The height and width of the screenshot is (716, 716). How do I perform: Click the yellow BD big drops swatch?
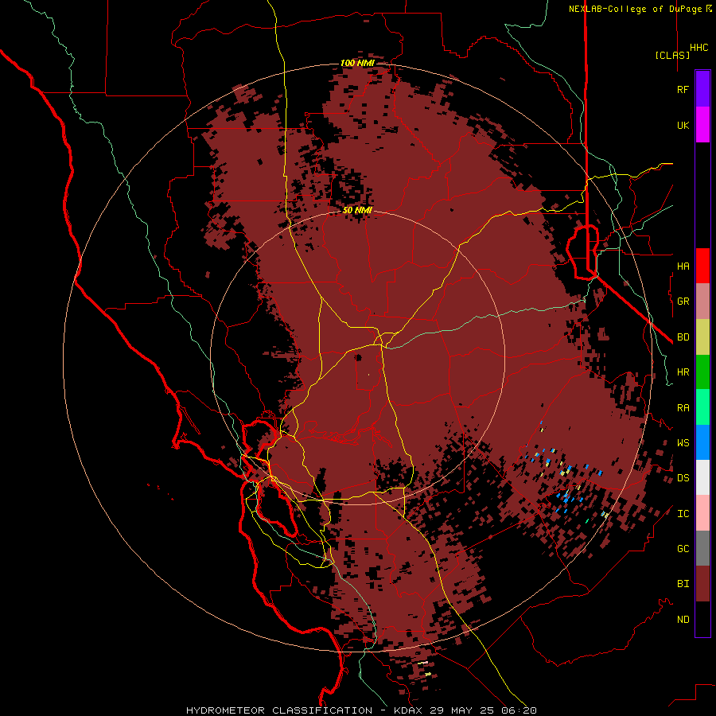click(702, 337)
